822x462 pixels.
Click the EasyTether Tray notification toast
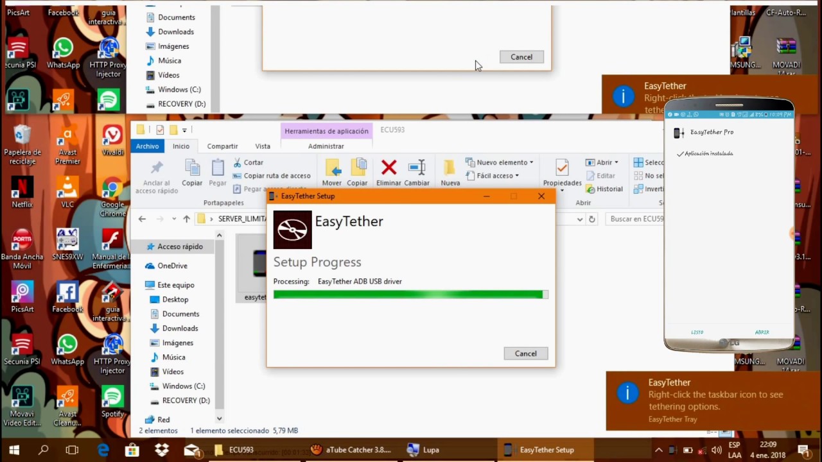coord(713,401)
